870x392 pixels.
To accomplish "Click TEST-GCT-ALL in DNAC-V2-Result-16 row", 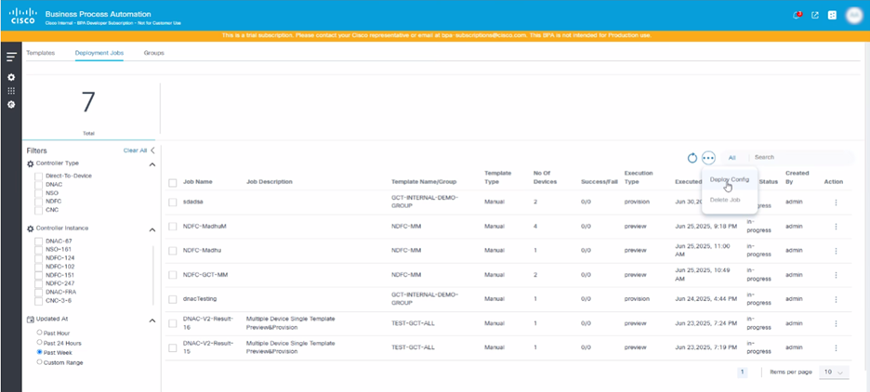I will (413, 323).
